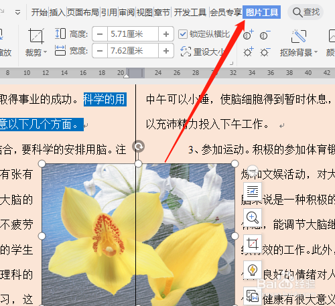Click the top-center image resize handle
Image resolution: width=335 pixels, height=306 pixels.
click(139, 163)
